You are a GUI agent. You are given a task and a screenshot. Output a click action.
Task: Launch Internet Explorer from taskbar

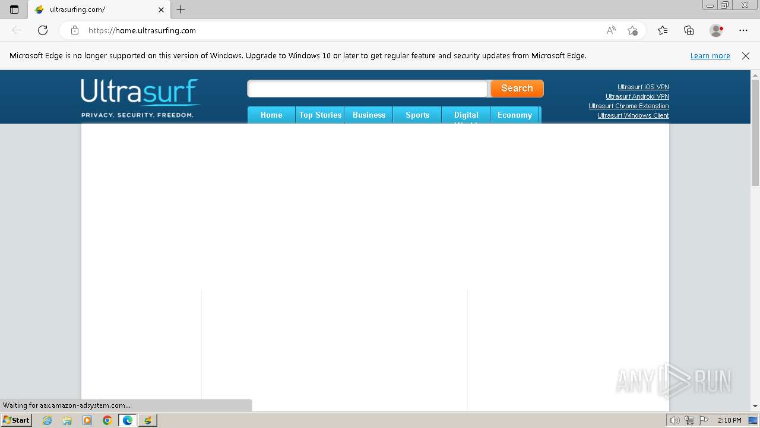(x=47, y=420)
